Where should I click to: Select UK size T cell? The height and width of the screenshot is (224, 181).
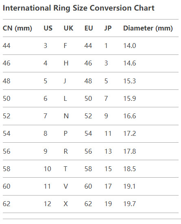[x=65, y=169]
